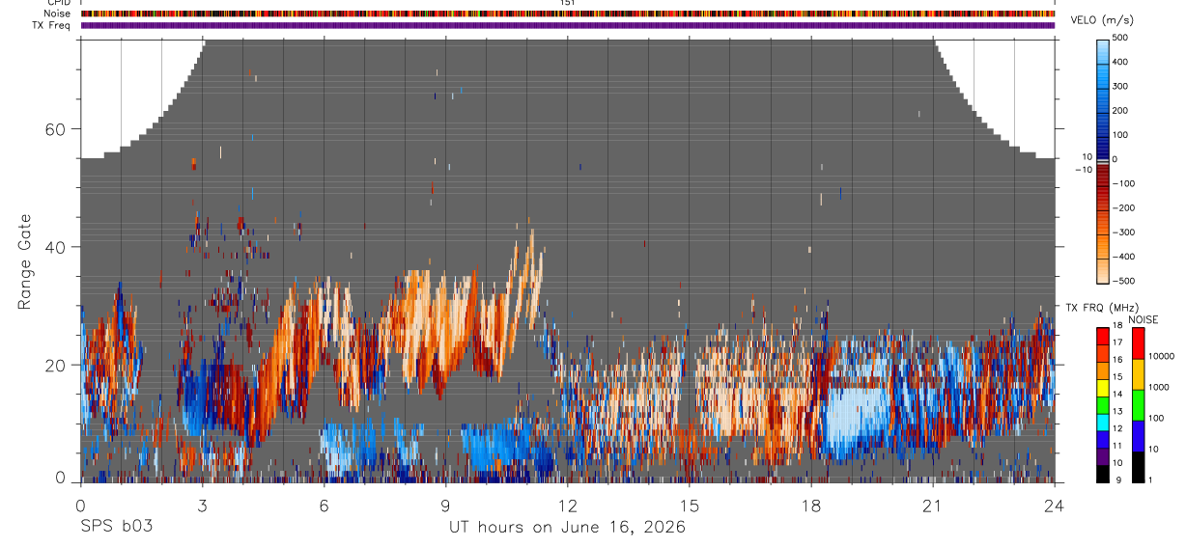Click the SPS b03 radar label
This screenshot has height=547, width=1186.
coord(116,527)
